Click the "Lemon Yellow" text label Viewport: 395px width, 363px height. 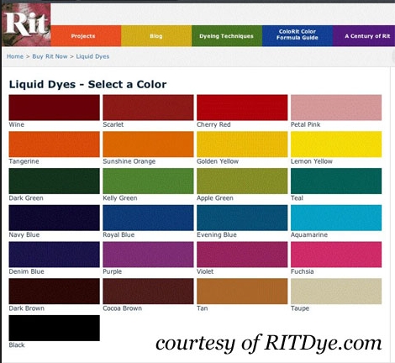312,161
